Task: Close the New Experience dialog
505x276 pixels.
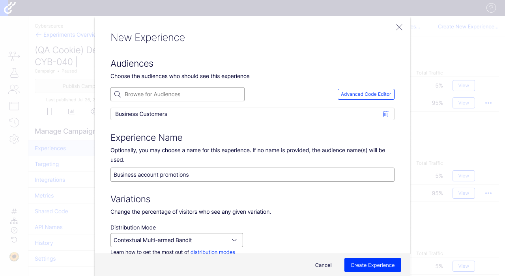Action: [x=399, y=27]
